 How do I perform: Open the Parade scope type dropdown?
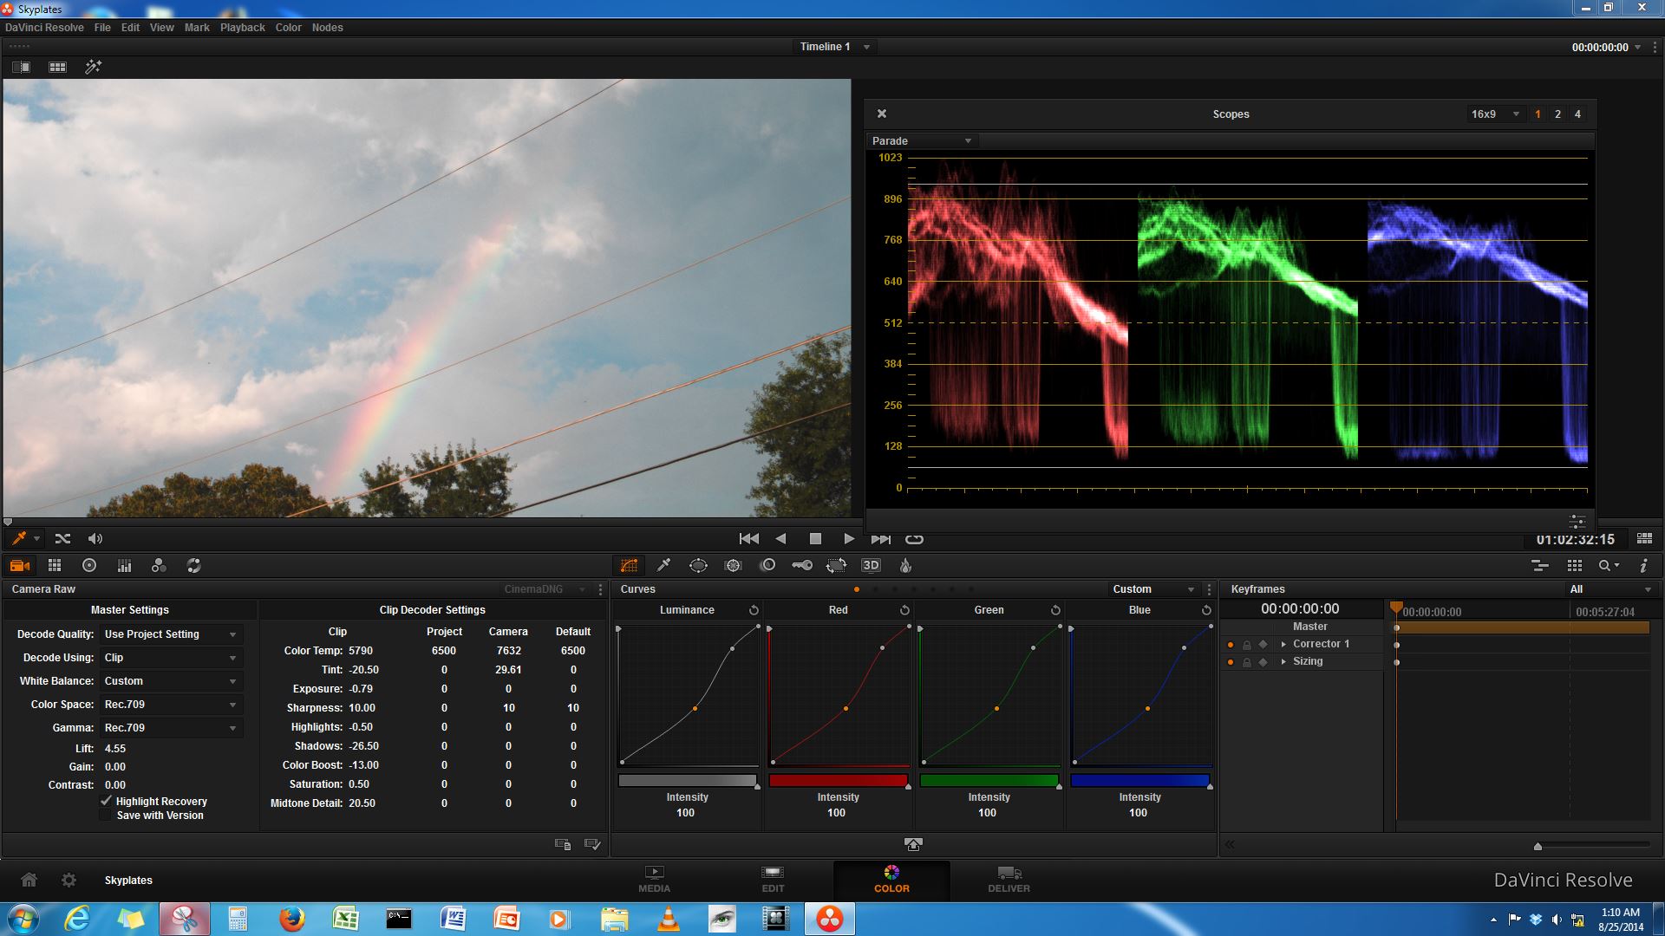(922, 140)
